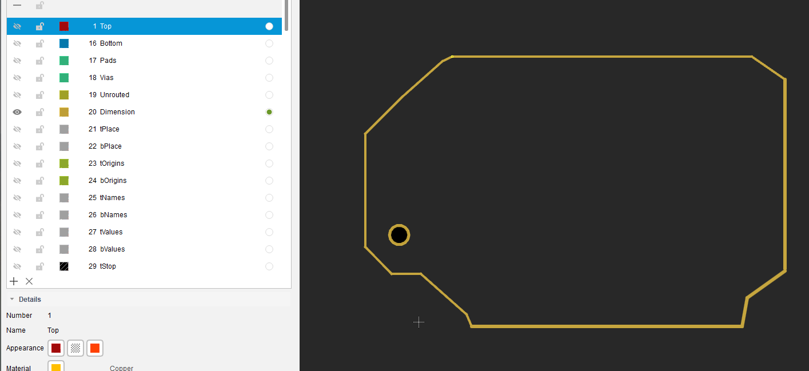The height and width of the screenshot is (371, 809).
Task: Show the Bottom layer via its eye icon
Action: (17, 43)
